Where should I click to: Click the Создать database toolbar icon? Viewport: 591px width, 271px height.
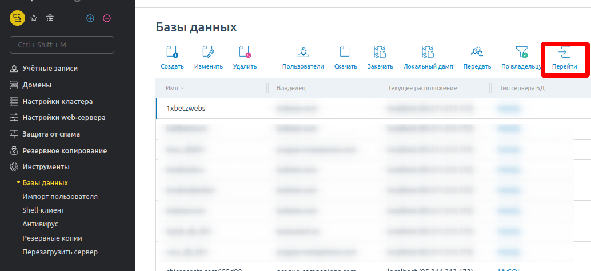(x=172, y=53)
